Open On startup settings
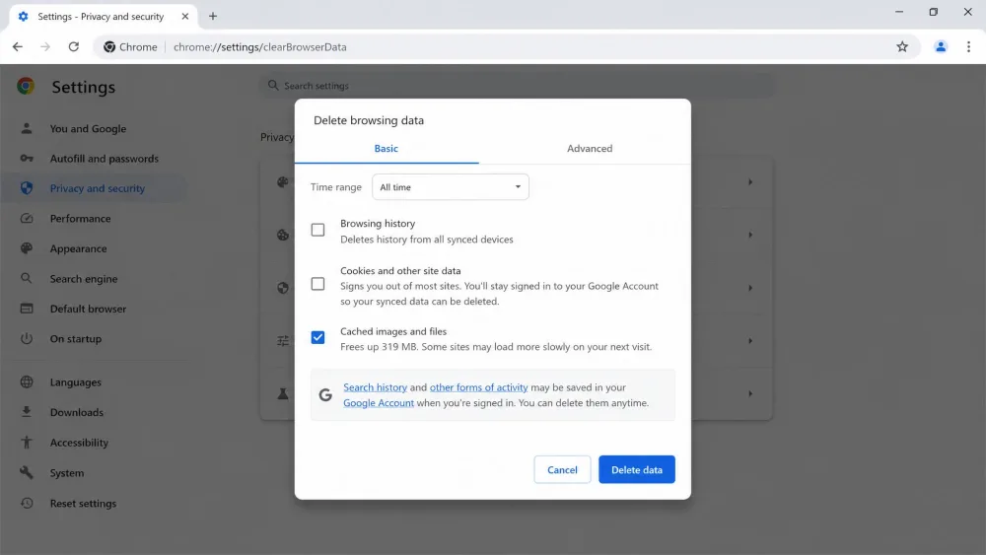Viewport: 986px width, 555px height. (76, 338)
